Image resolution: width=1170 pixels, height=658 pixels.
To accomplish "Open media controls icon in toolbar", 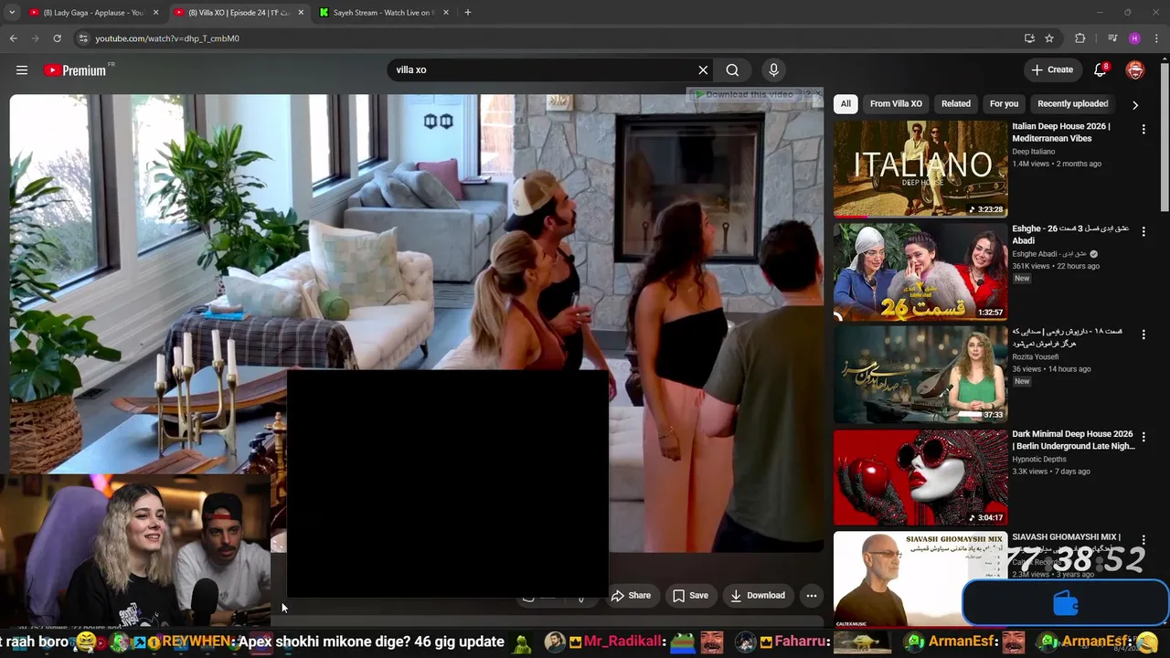I will point(1112,38).
